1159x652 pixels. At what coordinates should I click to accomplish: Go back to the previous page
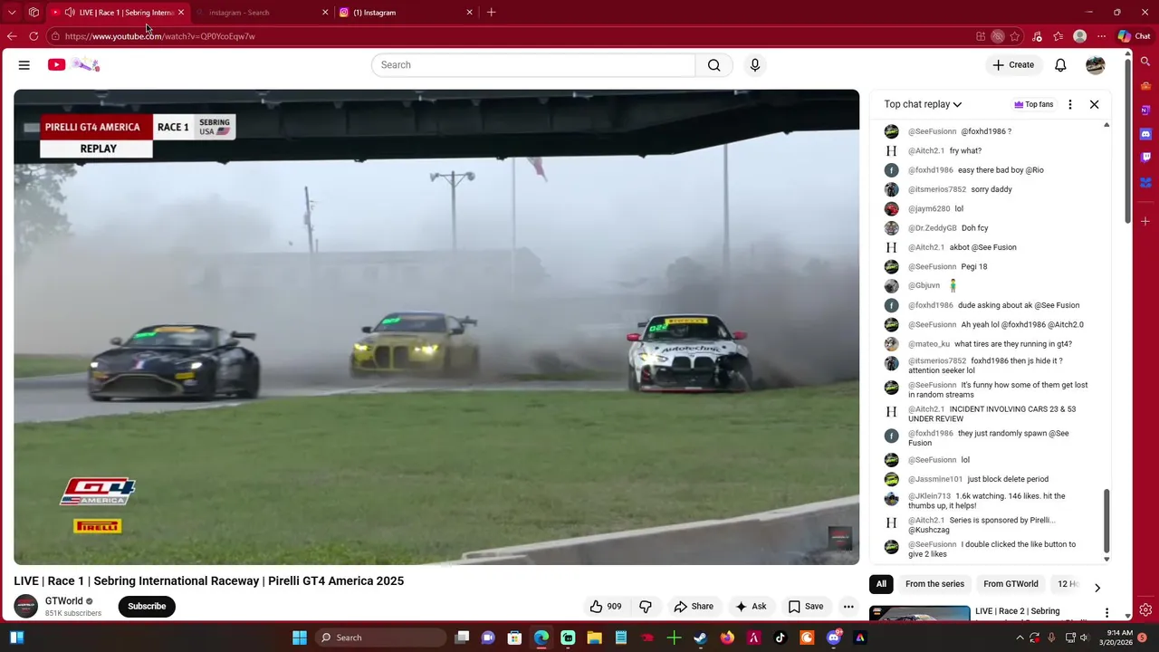[x=12, y=36]
